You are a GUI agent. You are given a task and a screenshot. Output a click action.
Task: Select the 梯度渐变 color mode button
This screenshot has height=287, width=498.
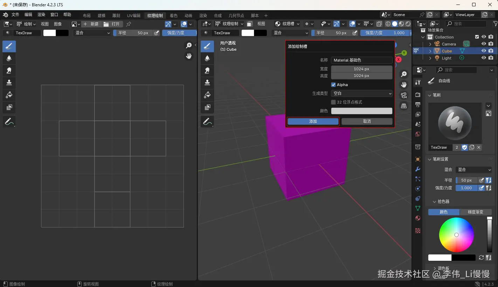[476, 212]
